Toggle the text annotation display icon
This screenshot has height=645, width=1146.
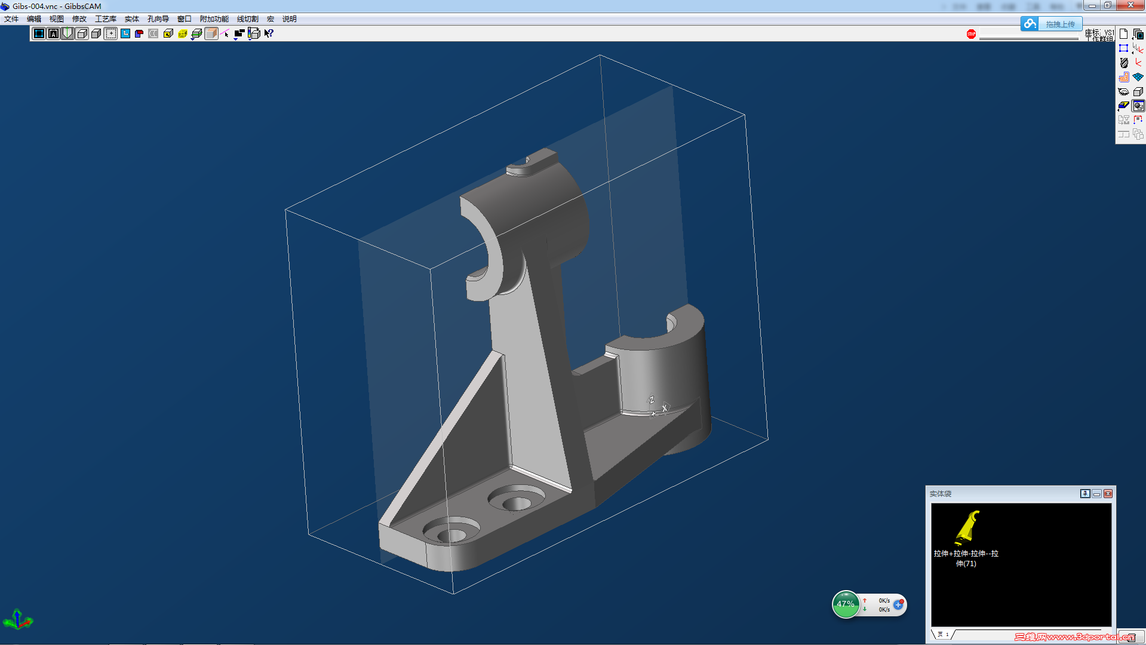(53, 33)
